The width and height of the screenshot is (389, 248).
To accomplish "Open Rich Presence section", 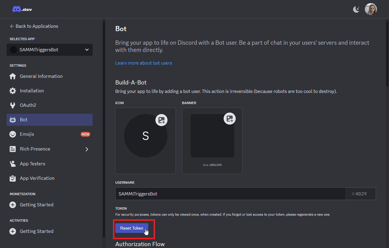I will [50, 149].
